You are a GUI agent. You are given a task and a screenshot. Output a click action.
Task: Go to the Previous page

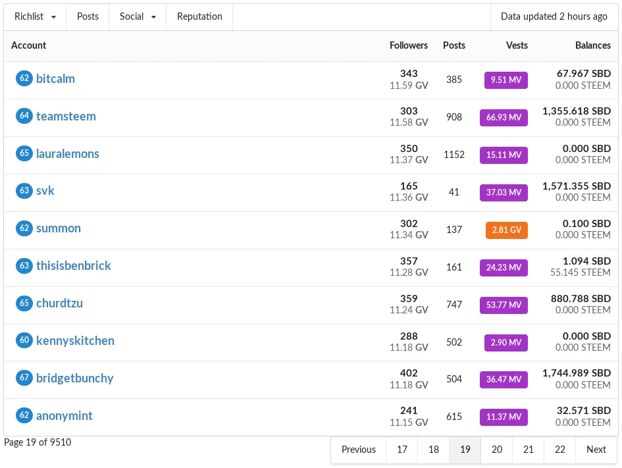coord(359,450)
